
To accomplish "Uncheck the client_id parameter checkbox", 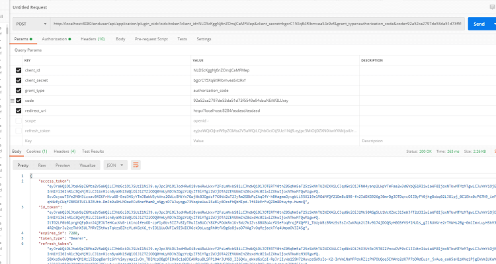I will coord(19,70).
